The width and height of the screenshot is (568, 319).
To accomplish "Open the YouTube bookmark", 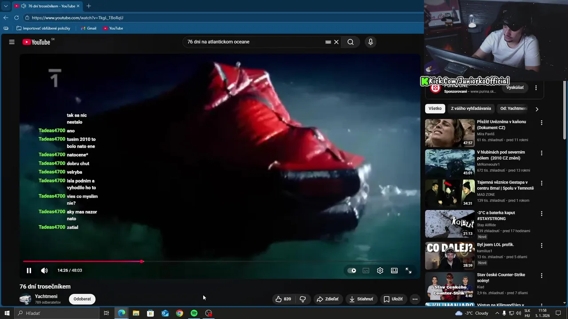I will pos(113,28).
